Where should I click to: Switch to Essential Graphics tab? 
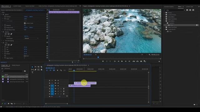(169, 7)
